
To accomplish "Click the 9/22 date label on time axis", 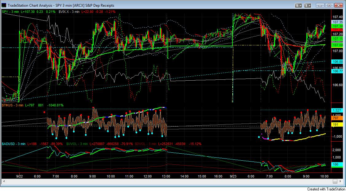I will pyautogui.click(x=20, y=176).
